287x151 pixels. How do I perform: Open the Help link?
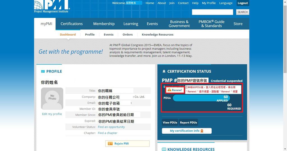pos(195,3)
